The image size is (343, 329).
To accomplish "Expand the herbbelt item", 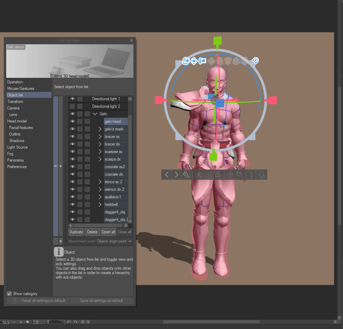I will coord(100,205).
